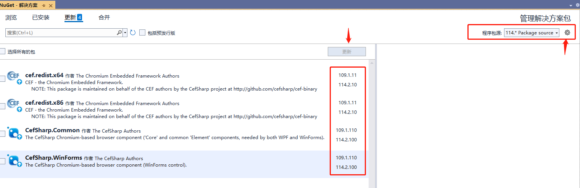The image size is (580, 188).
Task: Switch to the 合并 tab
Action: click(104, 18)
